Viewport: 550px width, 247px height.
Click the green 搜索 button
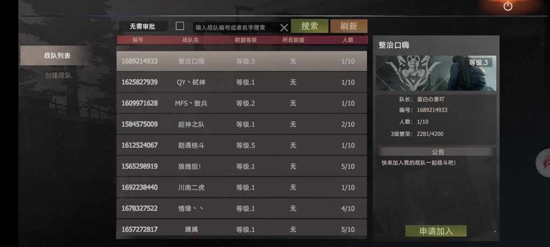[x=310, y=26]
